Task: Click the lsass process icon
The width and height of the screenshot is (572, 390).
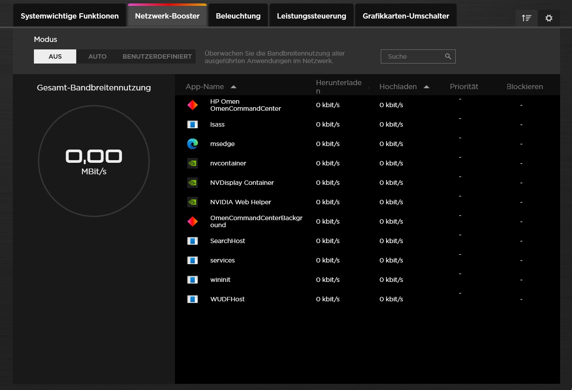Action: [x=193, y=124]
